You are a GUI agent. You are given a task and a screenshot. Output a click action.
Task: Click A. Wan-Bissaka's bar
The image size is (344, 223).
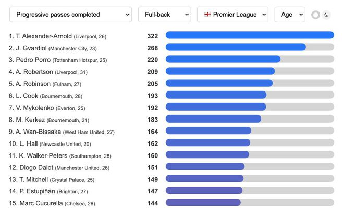click(x=250, y=131)
